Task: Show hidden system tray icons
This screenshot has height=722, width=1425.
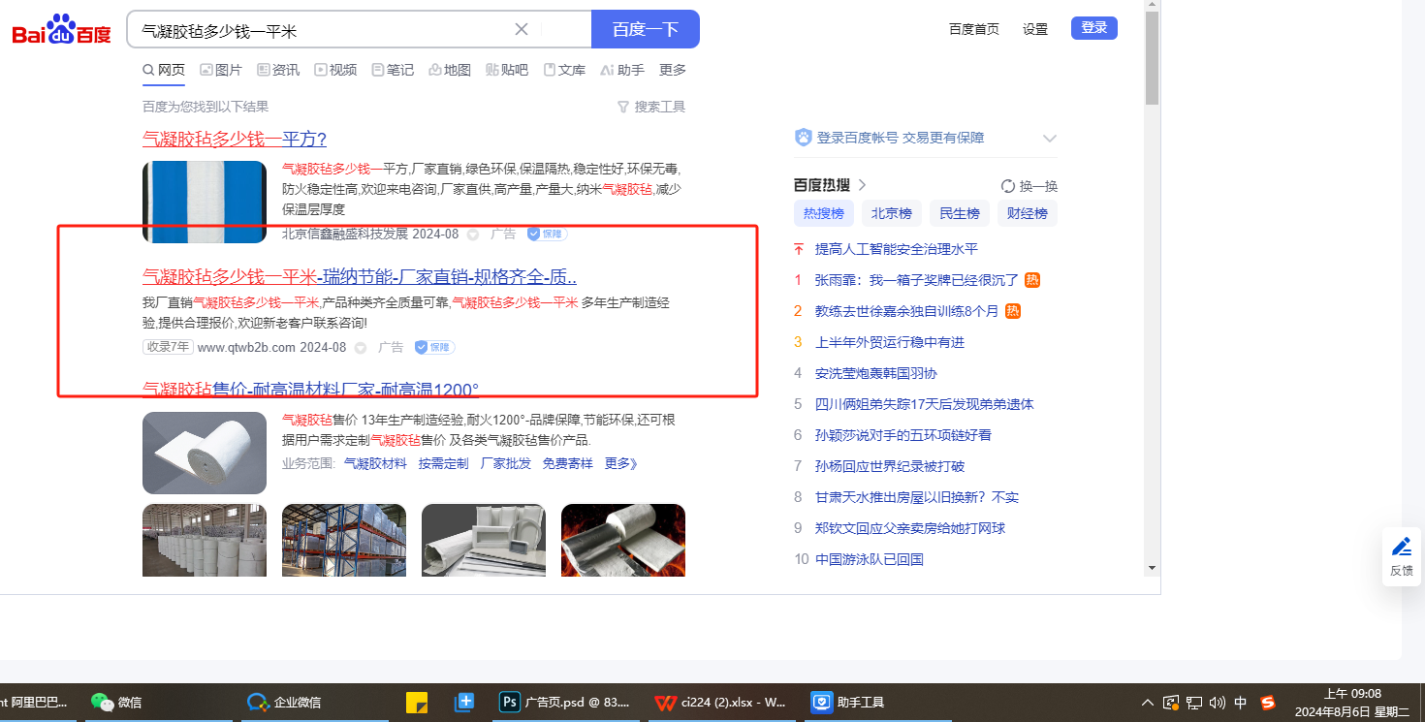Action: [1148, 703]
